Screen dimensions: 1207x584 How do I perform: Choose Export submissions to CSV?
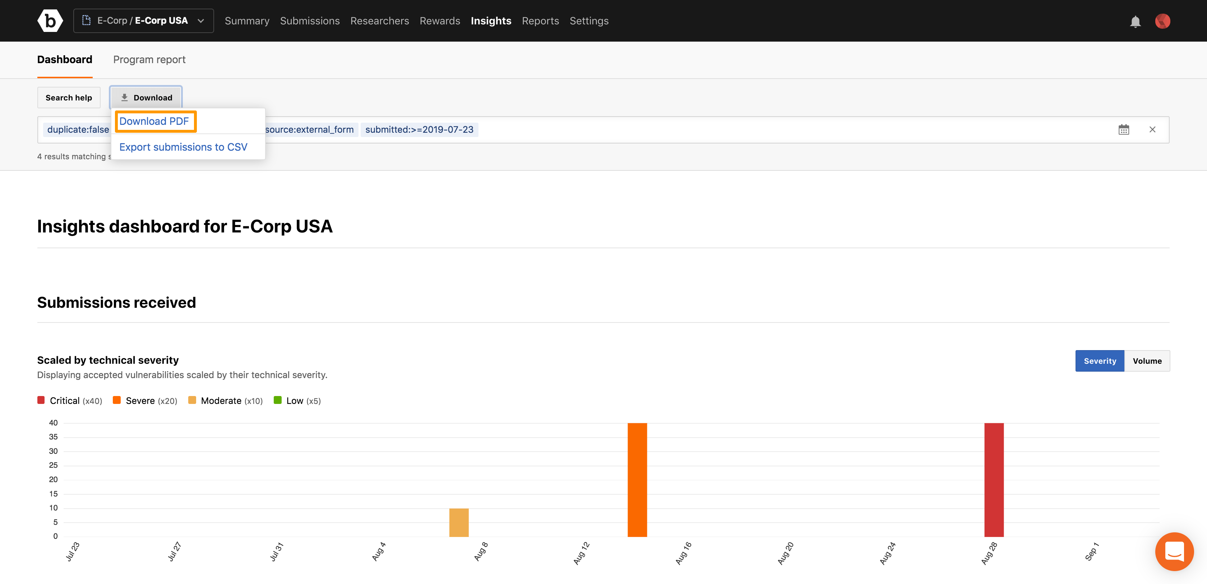[183, 147]
